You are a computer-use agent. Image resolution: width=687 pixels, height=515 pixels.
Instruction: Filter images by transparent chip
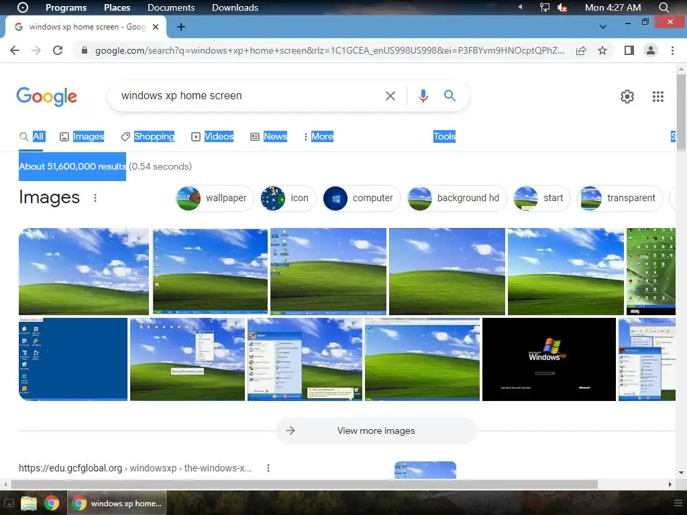(x=619, y=198)
